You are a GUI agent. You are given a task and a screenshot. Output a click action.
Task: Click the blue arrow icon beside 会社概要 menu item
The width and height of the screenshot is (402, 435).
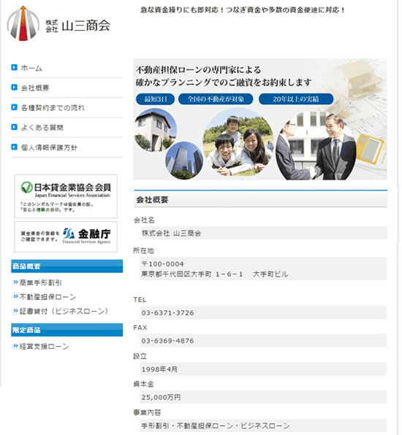(x=14, y=88)
